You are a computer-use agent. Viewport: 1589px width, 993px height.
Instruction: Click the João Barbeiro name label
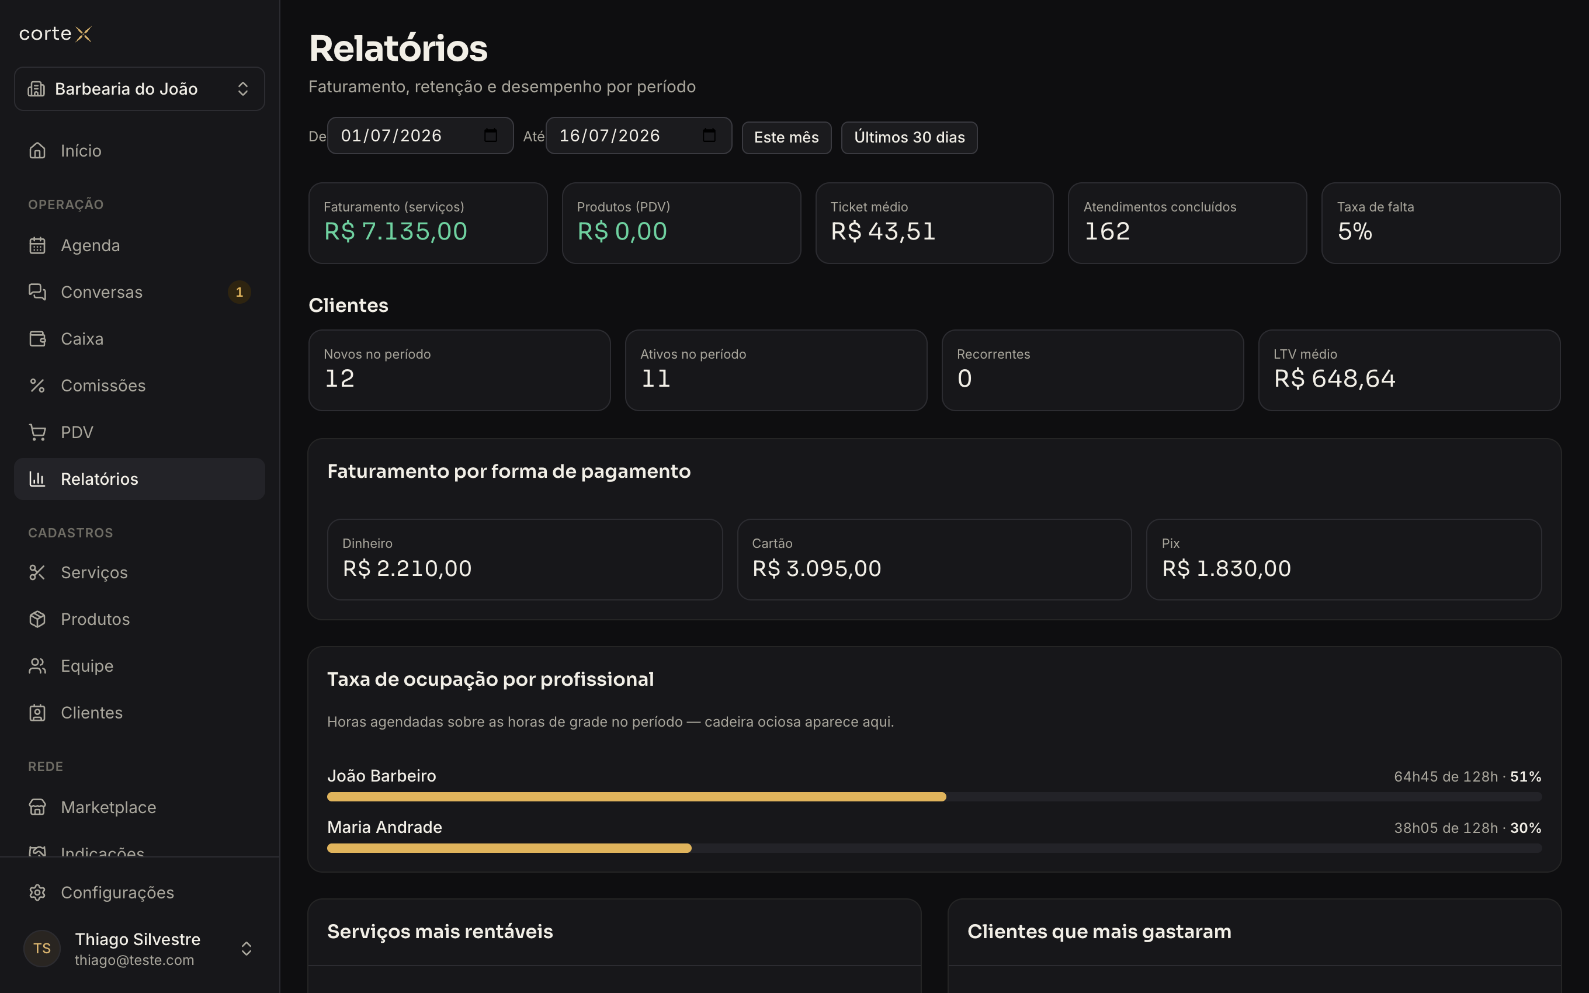(381, 776)
